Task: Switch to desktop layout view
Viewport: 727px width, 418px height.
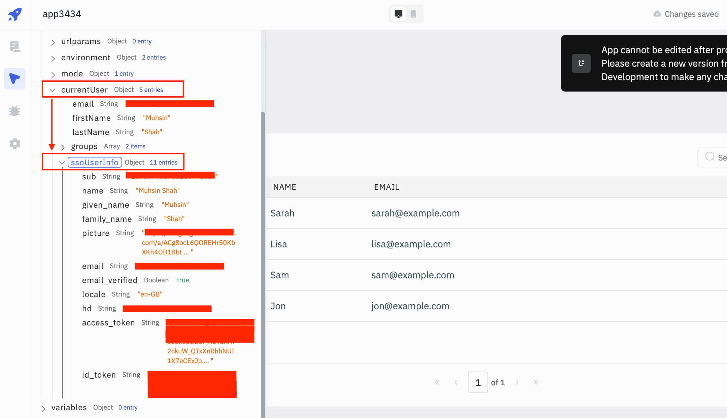Action: click(398, 14)
